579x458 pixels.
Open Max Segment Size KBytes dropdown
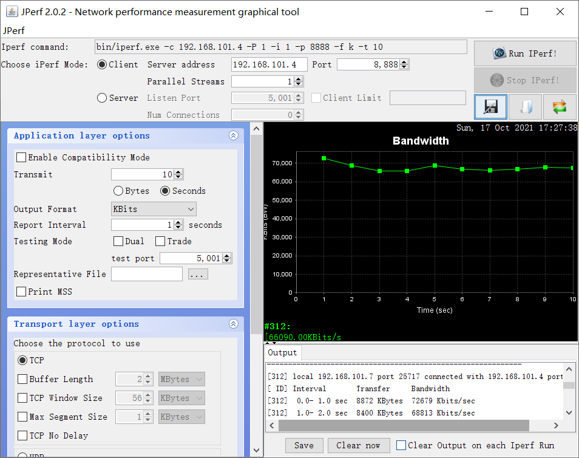coord(181,417)
